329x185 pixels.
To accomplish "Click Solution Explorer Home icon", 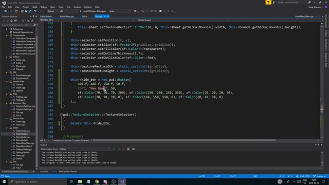I will [11, 21].
